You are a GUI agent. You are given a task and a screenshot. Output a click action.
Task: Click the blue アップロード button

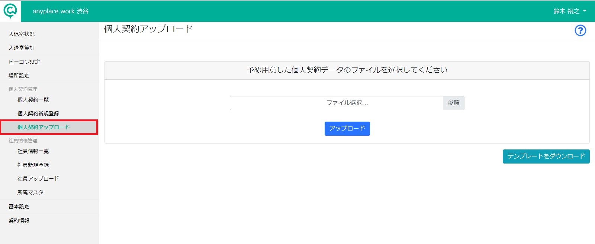click(347, 129)
